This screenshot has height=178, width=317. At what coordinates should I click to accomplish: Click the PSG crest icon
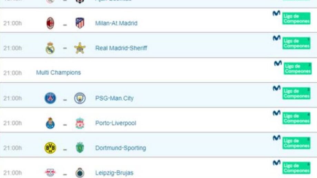pos(50,98)
